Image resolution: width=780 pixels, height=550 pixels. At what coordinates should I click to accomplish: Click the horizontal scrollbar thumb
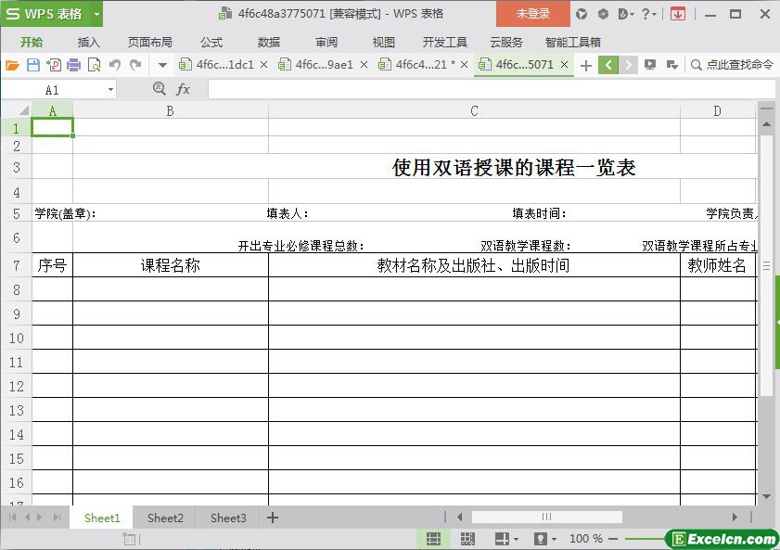point(546,518)
